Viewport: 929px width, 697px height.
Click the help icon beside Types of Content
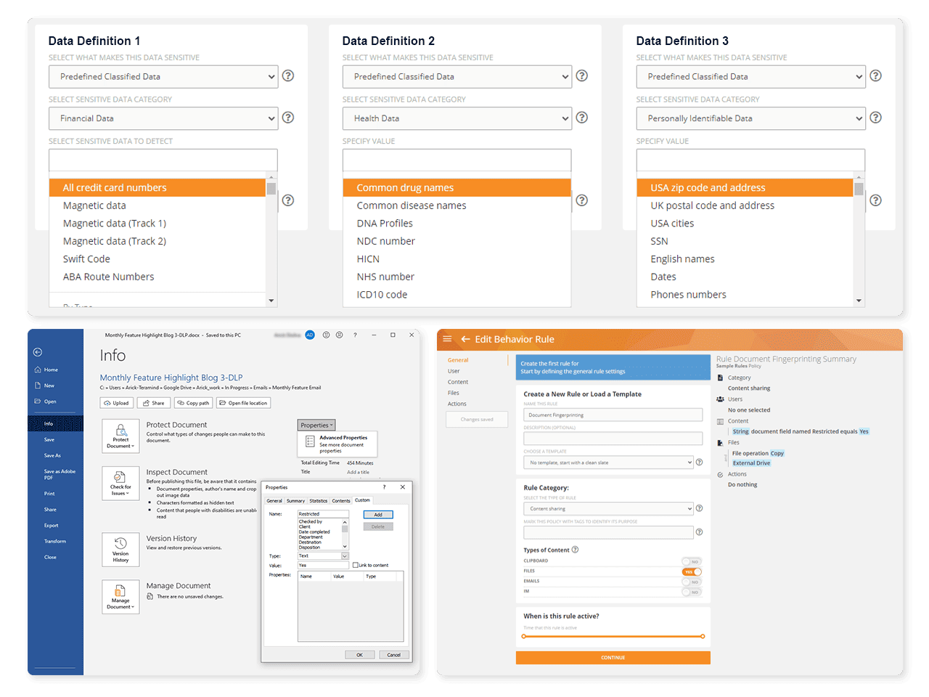click(x=576, y=550)
